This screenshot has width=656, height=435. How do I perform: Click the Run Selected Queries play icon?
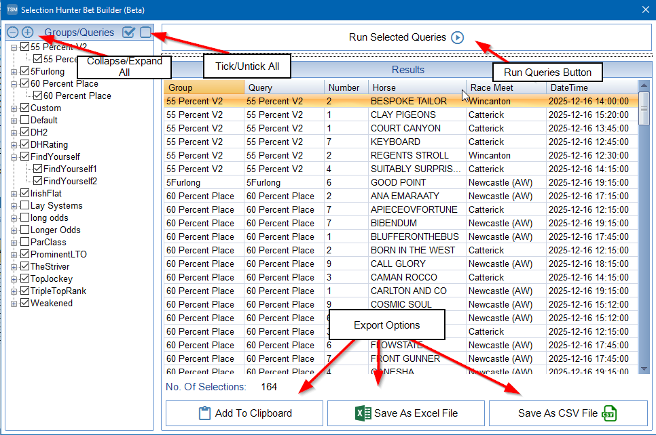pyautogui.click(x=457, y=37)
